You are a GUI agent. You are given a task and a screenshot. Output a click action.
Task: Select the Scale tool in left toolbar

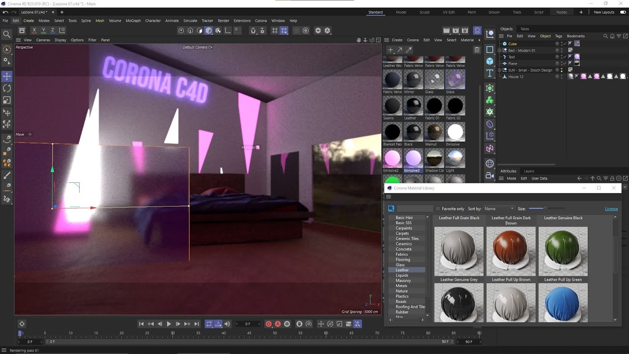coord(7,100)
